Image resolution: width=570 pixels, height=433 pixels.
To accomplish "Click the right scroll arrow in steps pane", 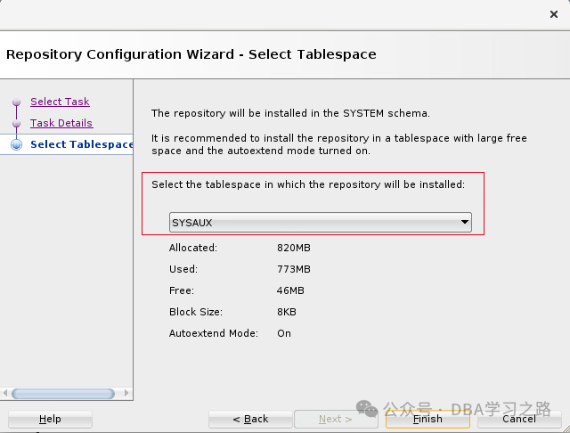I will 127,394.
